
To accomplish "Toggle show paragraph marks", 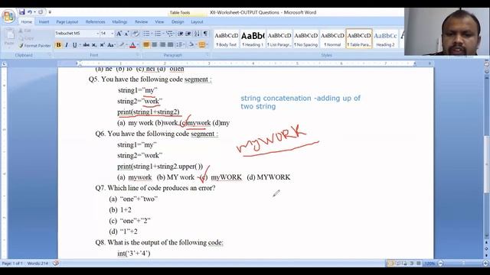I will (x=205, y=34).
